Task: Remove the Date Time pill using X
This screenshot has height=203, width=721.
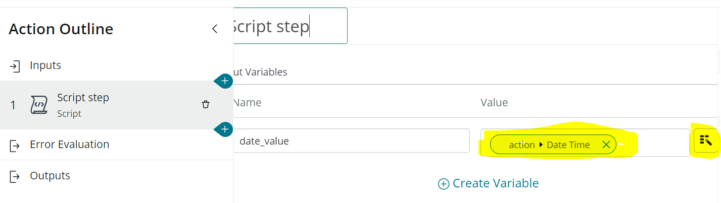Action: pyautogui.click(x=606, y=145)
